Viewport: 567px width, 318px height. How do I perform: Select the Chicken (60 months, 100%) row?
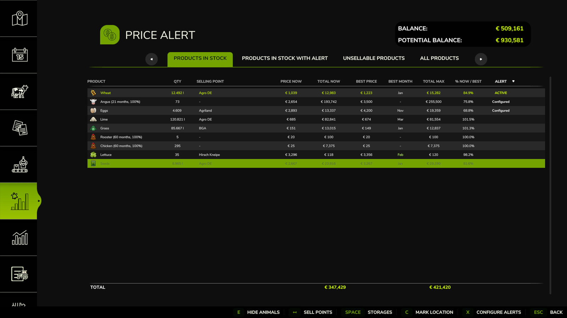pyautogui.click(x=316, y=146)
